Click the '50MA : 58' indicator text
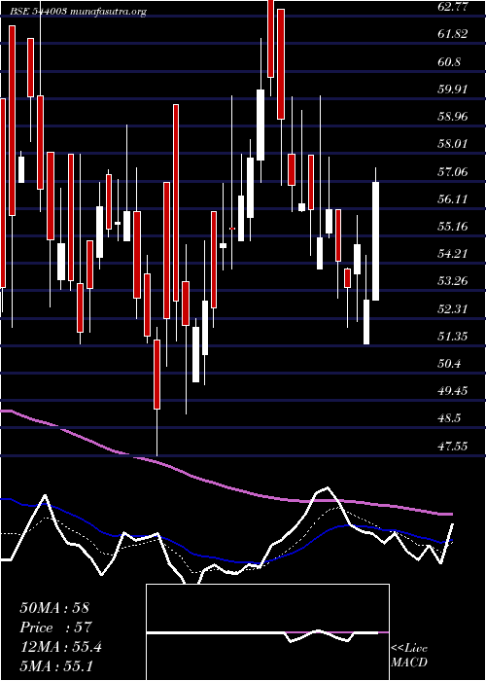Image resolution: width=486 pixels, height=681 pixels. 54,608
